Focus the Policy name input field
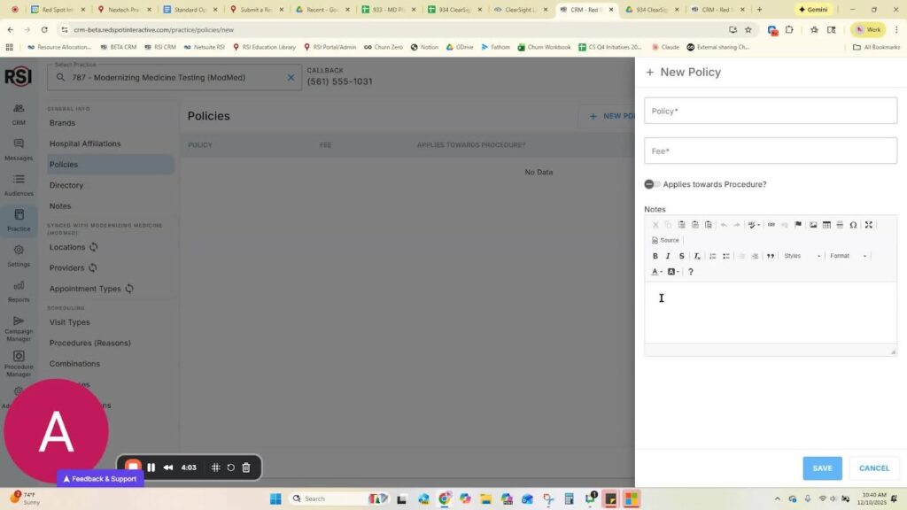The height and width of the screenshot is (510, 907). coord(771,111)
